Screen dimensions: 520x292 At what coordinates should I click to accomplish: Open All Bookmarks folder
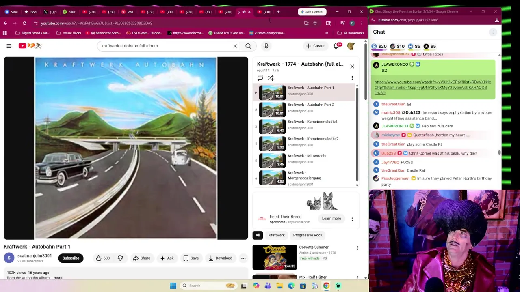point(350,33)
